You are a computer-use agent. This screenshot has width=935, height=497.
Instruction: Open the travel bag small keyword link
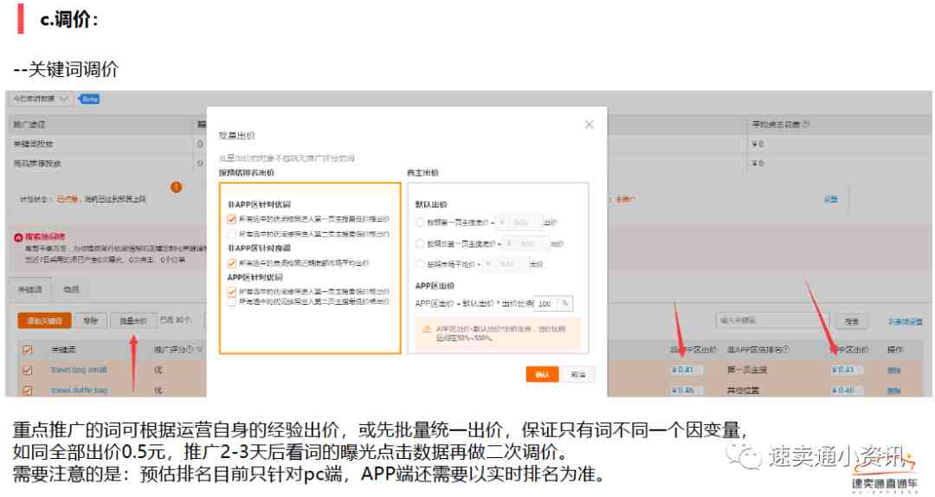[79, 370]
